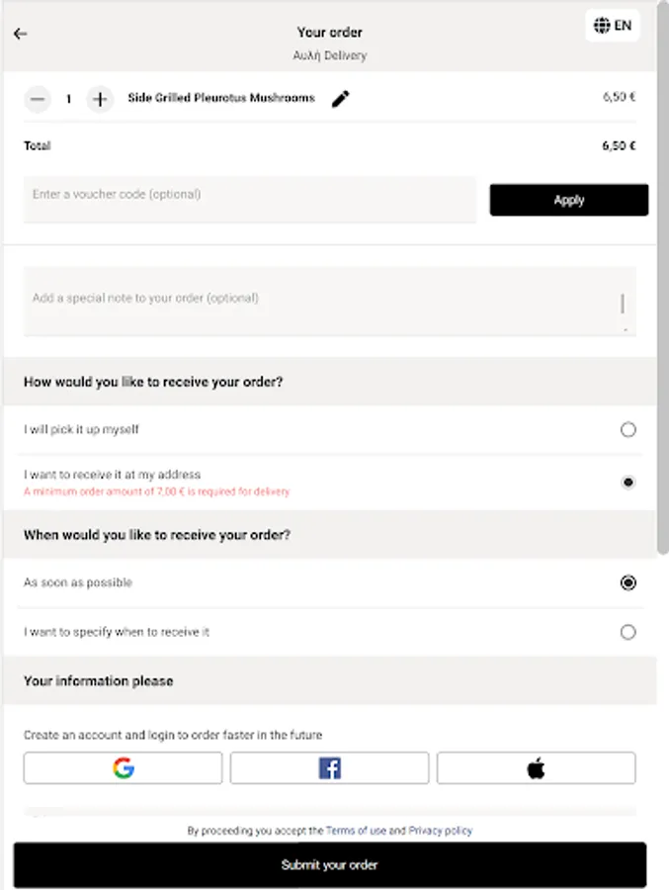This screenshot has width=669, height=890.
Task: Open the Privacy policy link
Action: click(440, 831)
